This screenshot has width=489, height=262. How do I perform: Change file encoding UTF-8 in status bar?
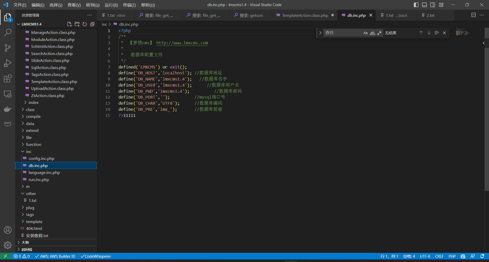click(x=425, y=256)
